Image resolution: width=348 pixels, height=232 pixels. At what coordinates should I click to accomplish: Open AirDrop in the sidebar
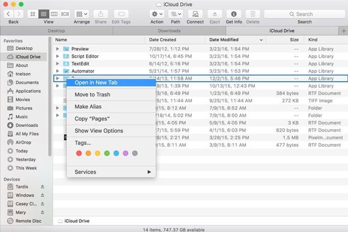coord(24,142)
